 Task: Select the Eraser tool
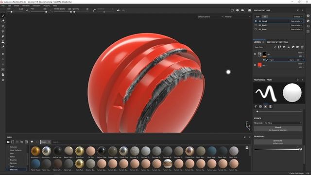(3, 21)
